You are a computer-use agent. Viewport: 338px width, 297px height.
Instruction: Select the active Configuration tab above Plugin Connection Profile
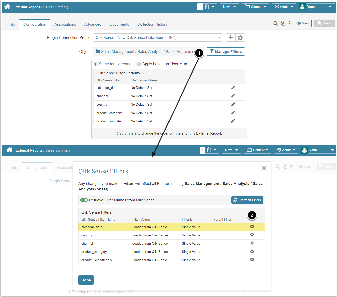pyautogui.click(x=35, y=24)
